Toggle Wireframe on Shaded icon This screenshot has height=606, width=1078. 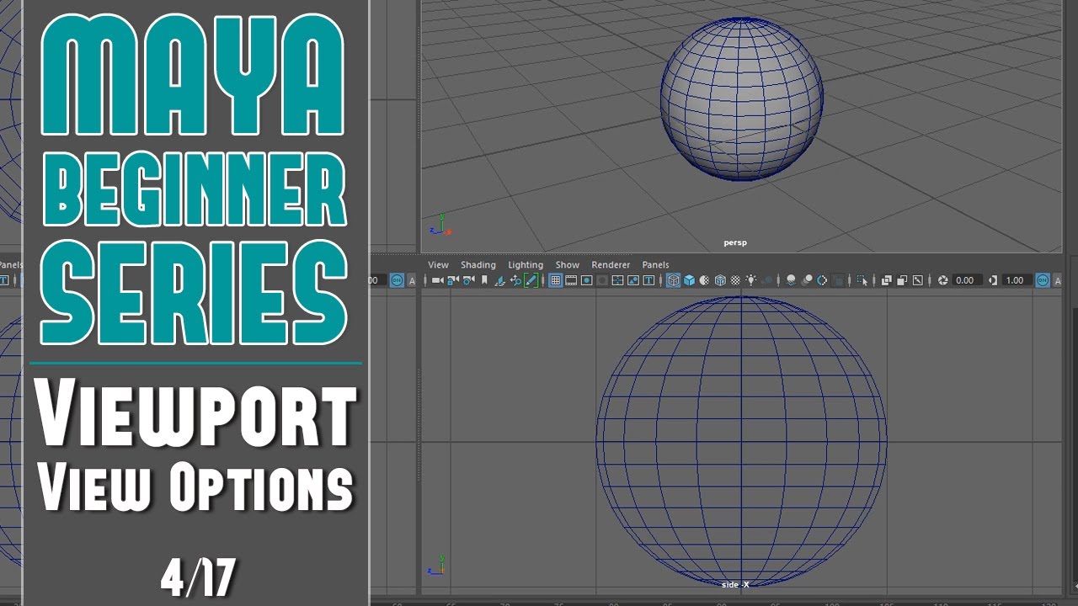[x=720, y=280]
